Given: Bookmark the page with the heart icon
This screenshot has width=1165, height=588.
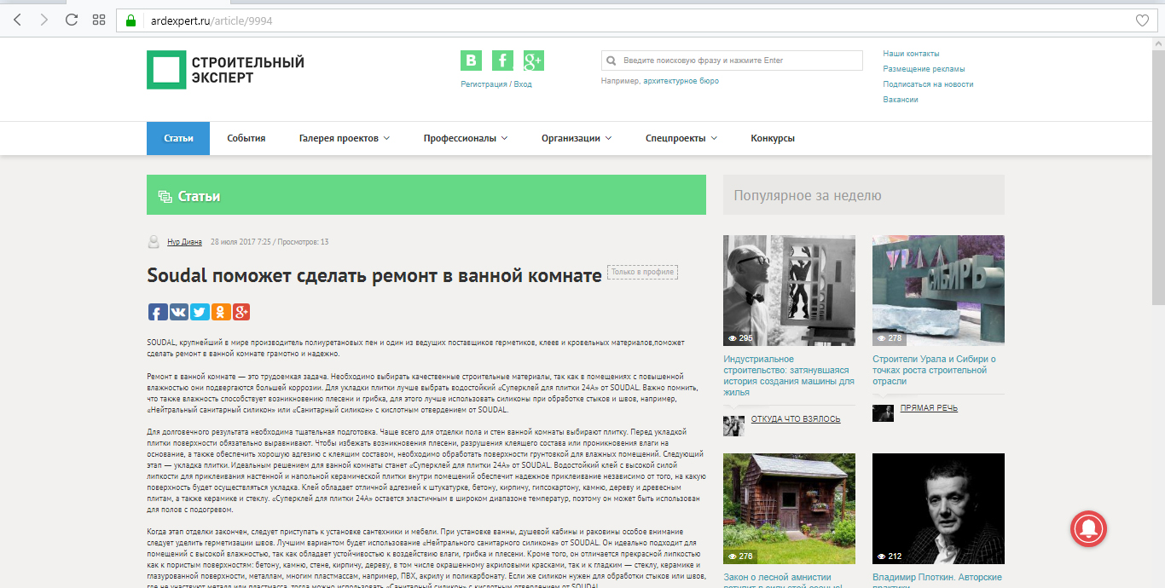Looking at the screenshot, I should [1142, 20].
